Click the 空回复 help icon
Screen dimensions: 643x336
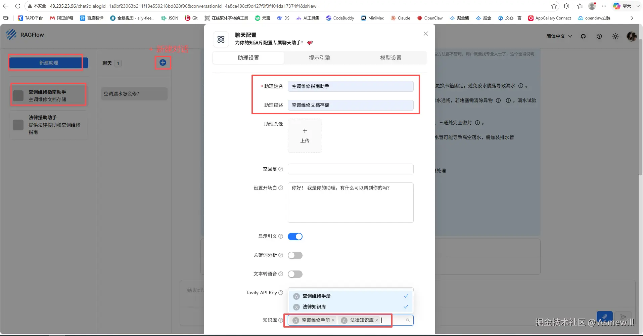(x=281, y=169)
